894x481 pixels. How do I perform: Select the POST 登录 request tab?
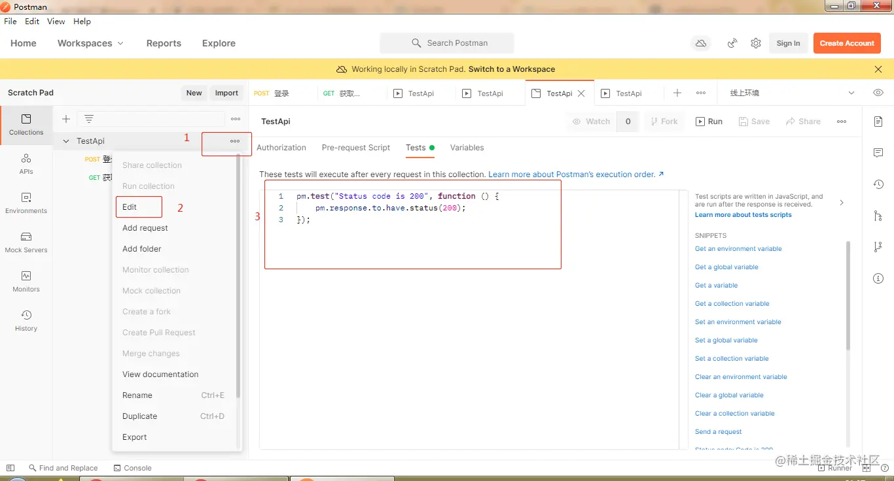pos(281,93)
